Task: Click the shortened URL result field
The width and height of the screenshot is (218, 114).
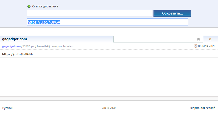Action: 107,22
